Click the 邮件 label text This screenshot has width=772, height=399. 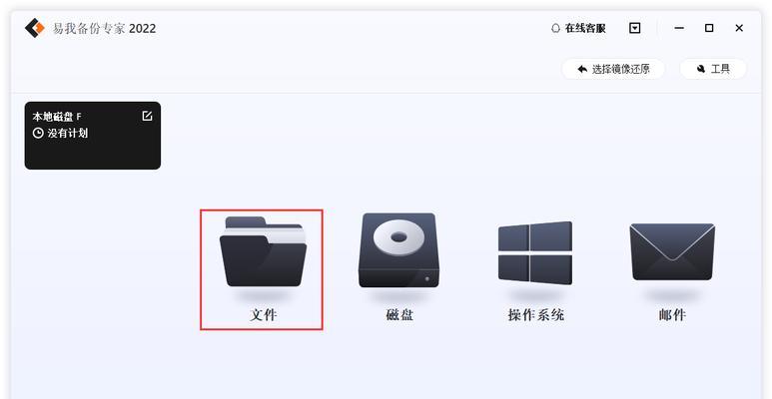tap(672, 315)
